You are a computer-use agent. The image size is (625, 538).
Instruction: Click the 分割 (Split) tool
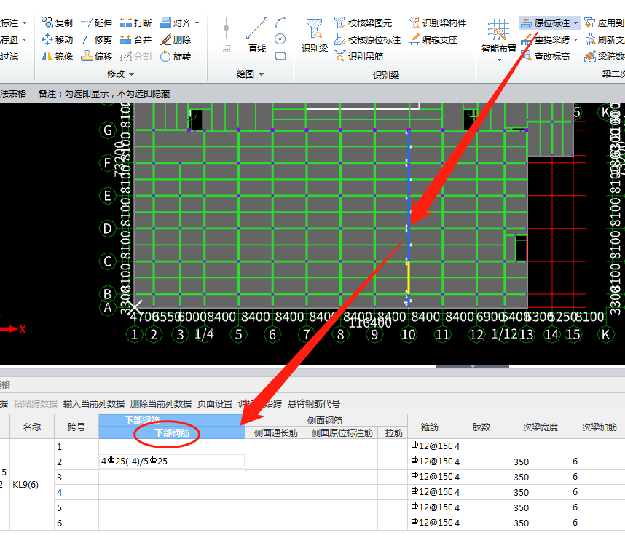click(135, 56)
